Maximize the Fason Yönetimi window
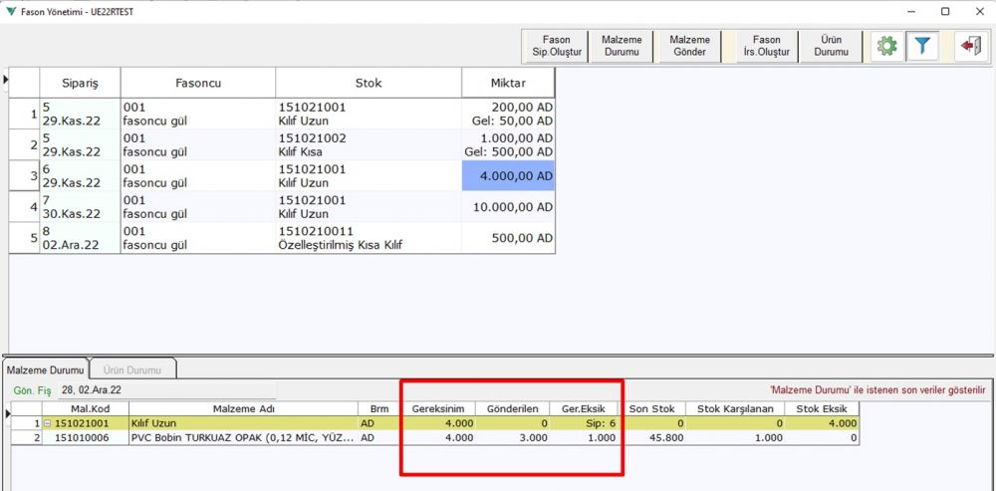The image size is (996, 491). coord(945,11)
